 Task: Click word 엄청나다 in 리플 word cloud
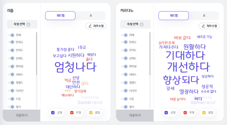pyautogui.click(x=75, y=67)
